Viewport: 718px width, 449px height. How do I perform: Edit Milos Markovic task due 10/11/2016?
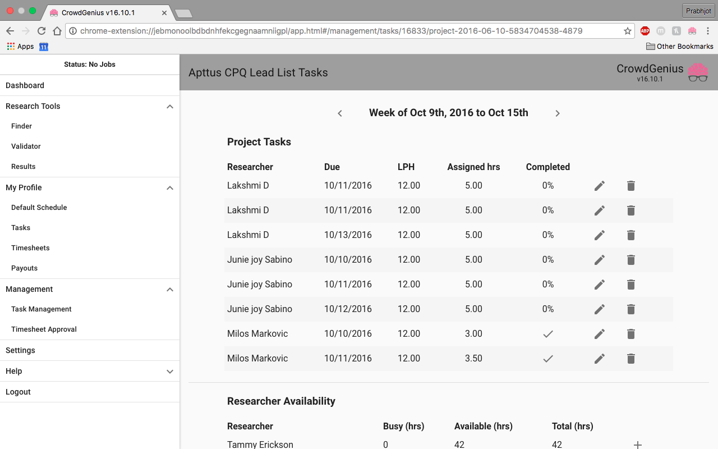(600, 359)
